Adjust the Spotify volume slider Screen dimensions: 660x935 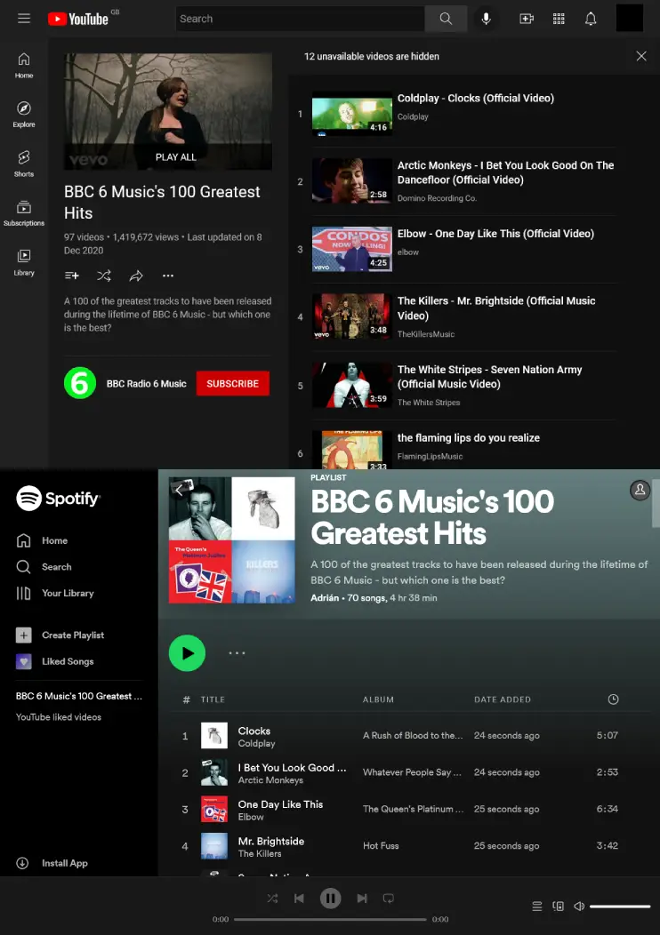(x=620, y=907)
